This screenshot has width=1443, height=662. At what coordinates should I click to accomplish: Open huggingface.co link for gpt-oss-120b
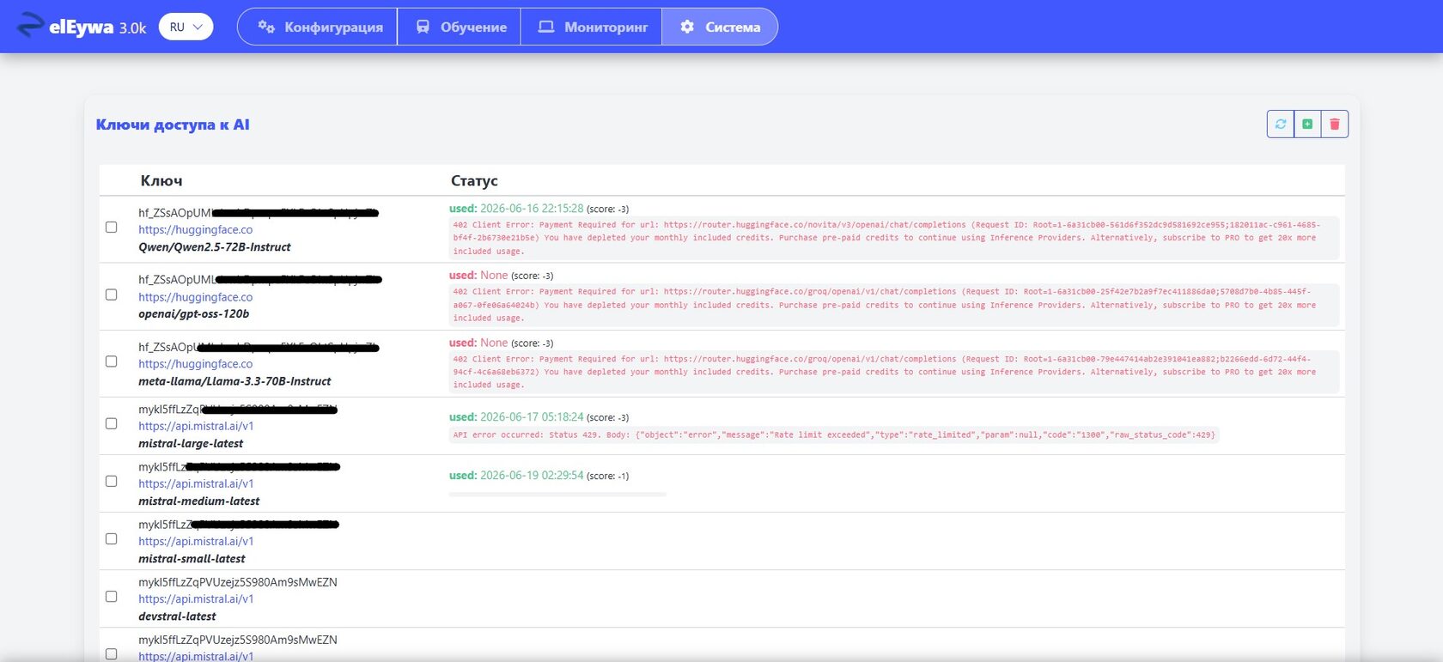tap(195, 297)
